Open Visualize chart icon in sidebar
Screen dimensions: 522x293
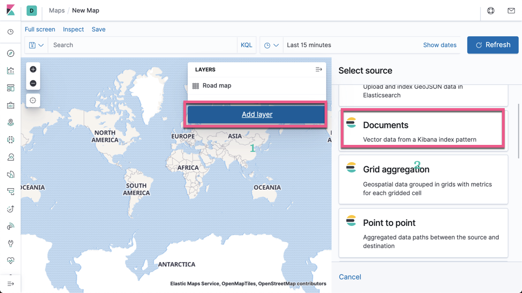(x=11, y=70)
